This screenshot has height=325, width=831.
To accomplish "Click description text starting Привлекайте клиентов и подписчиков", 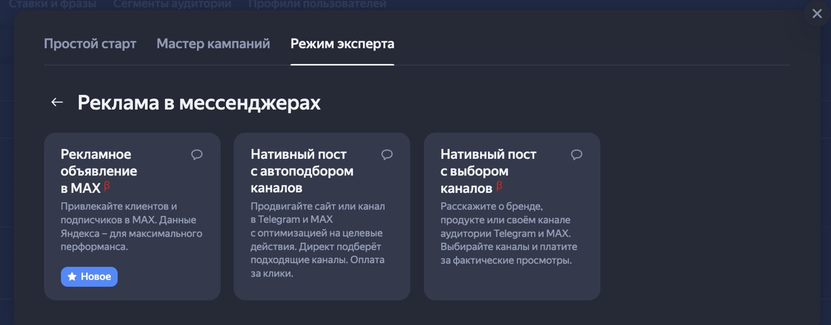I will coord(132,227).
